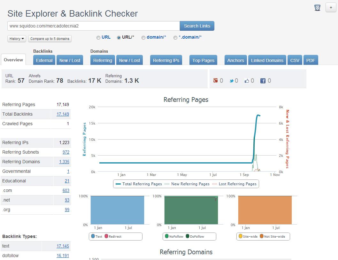Screen dimensions: 338x260
Task: Click the Twitter bird icon
Action: [x=231, y=81]
